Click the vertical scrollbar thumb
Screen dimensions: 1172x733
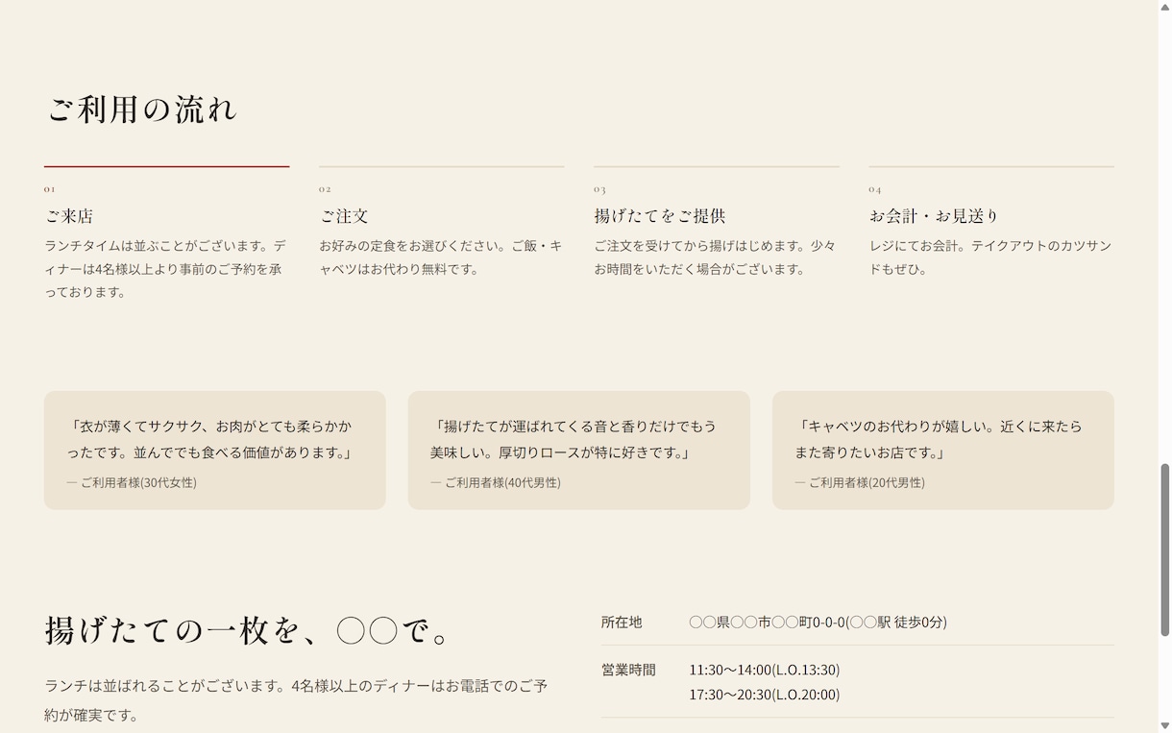click(1165, 550)
